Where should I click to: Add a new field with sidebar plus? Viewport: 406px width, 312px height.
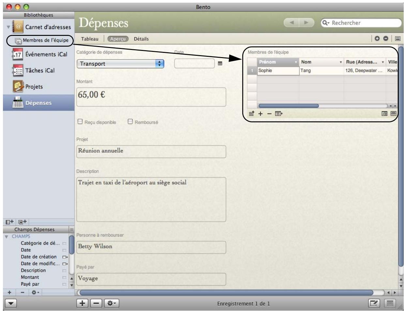click(x=9, y=292)
